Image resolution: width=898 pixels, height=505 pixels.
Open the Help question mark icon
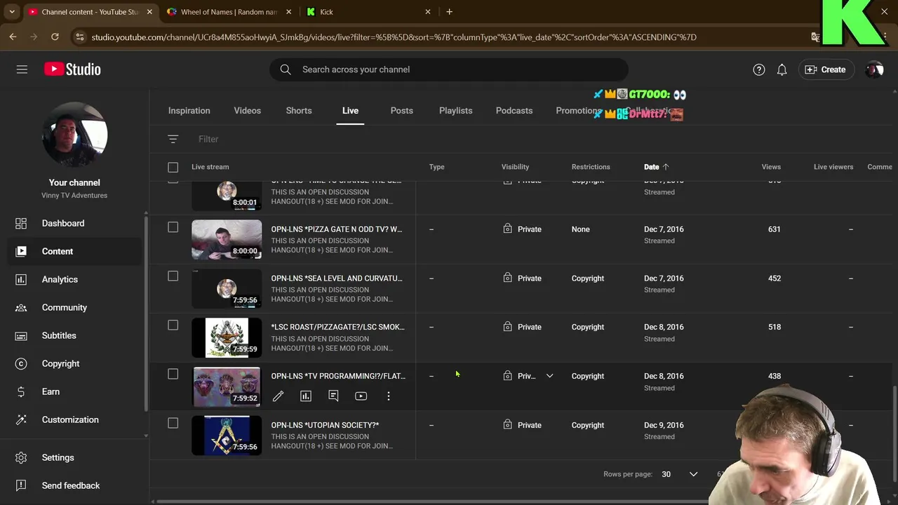758,69
